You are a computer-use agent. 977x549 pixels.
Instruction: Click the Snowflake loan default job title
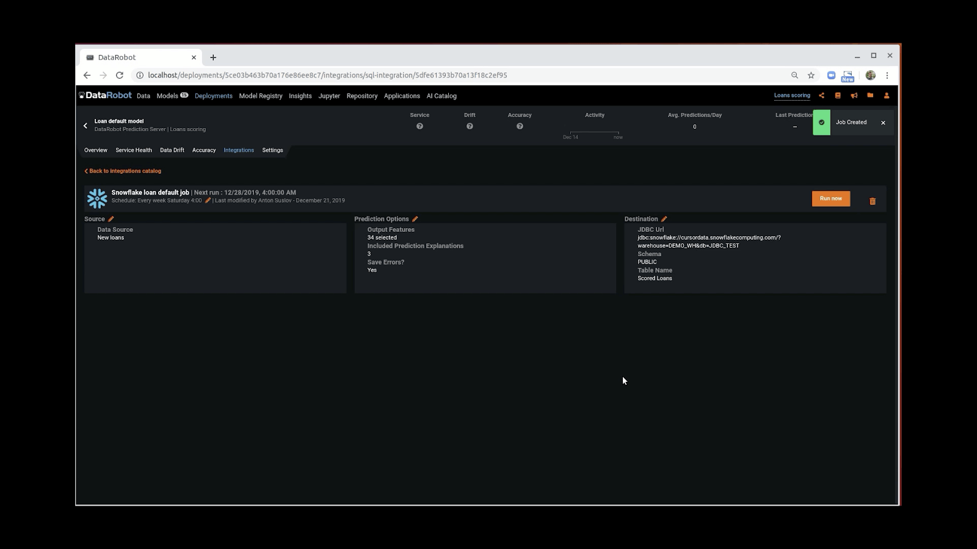point(150,192)
